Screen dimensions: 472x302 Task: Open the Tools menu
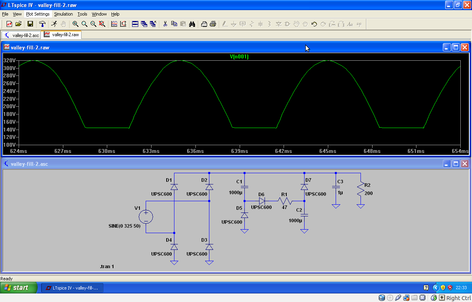(82, 14)
